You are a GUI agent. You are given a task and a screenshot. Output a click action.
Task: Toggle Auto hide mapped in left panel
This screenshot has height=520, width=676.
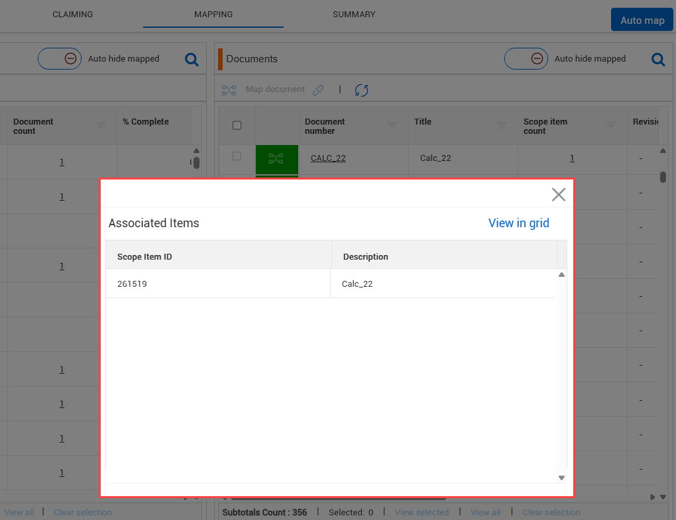(60, 59)
